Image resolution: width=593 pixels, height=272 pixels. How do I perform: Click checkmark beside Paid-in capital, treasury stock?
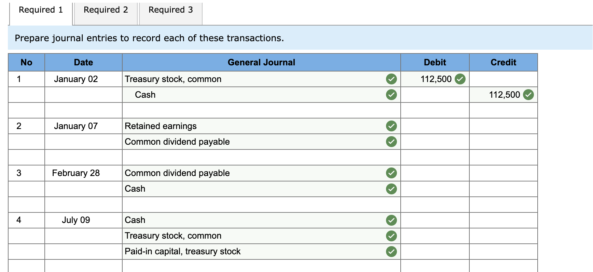pos(391,251)
